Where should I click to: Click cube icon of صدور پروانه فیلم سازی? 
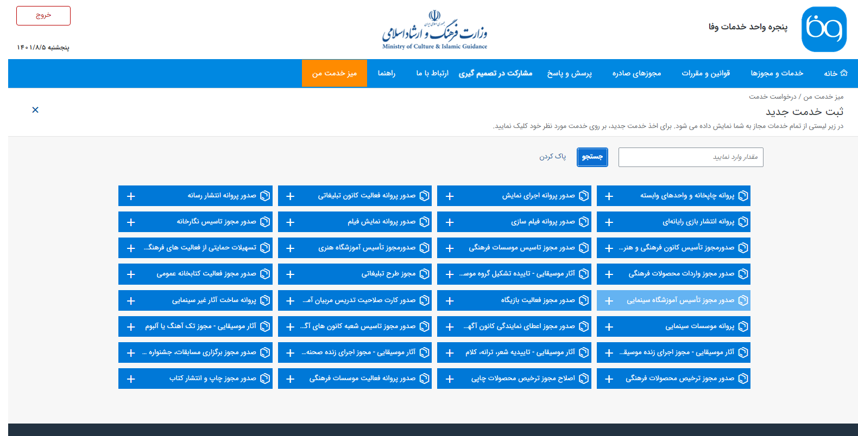(x=584, y=222)
